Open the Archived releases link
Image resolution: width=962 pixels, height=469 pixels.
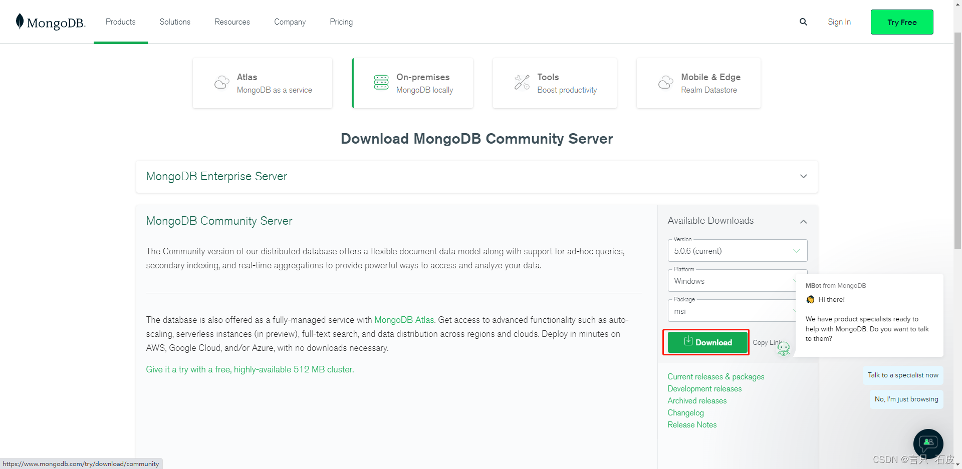(696, 401)
